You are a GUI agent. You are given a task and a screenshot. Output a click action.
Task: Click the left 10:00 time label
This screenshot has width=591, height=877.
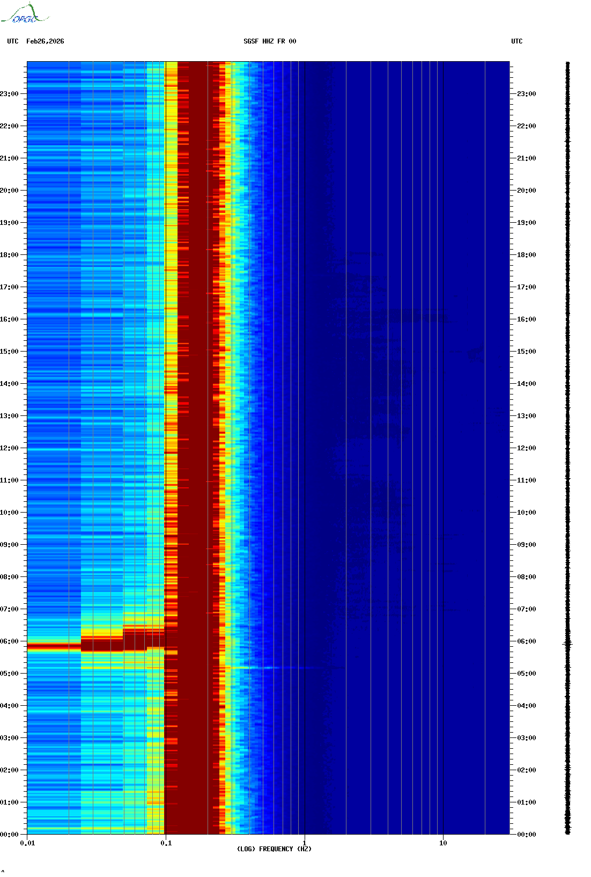pyautogui.click(x=9, y=513)
